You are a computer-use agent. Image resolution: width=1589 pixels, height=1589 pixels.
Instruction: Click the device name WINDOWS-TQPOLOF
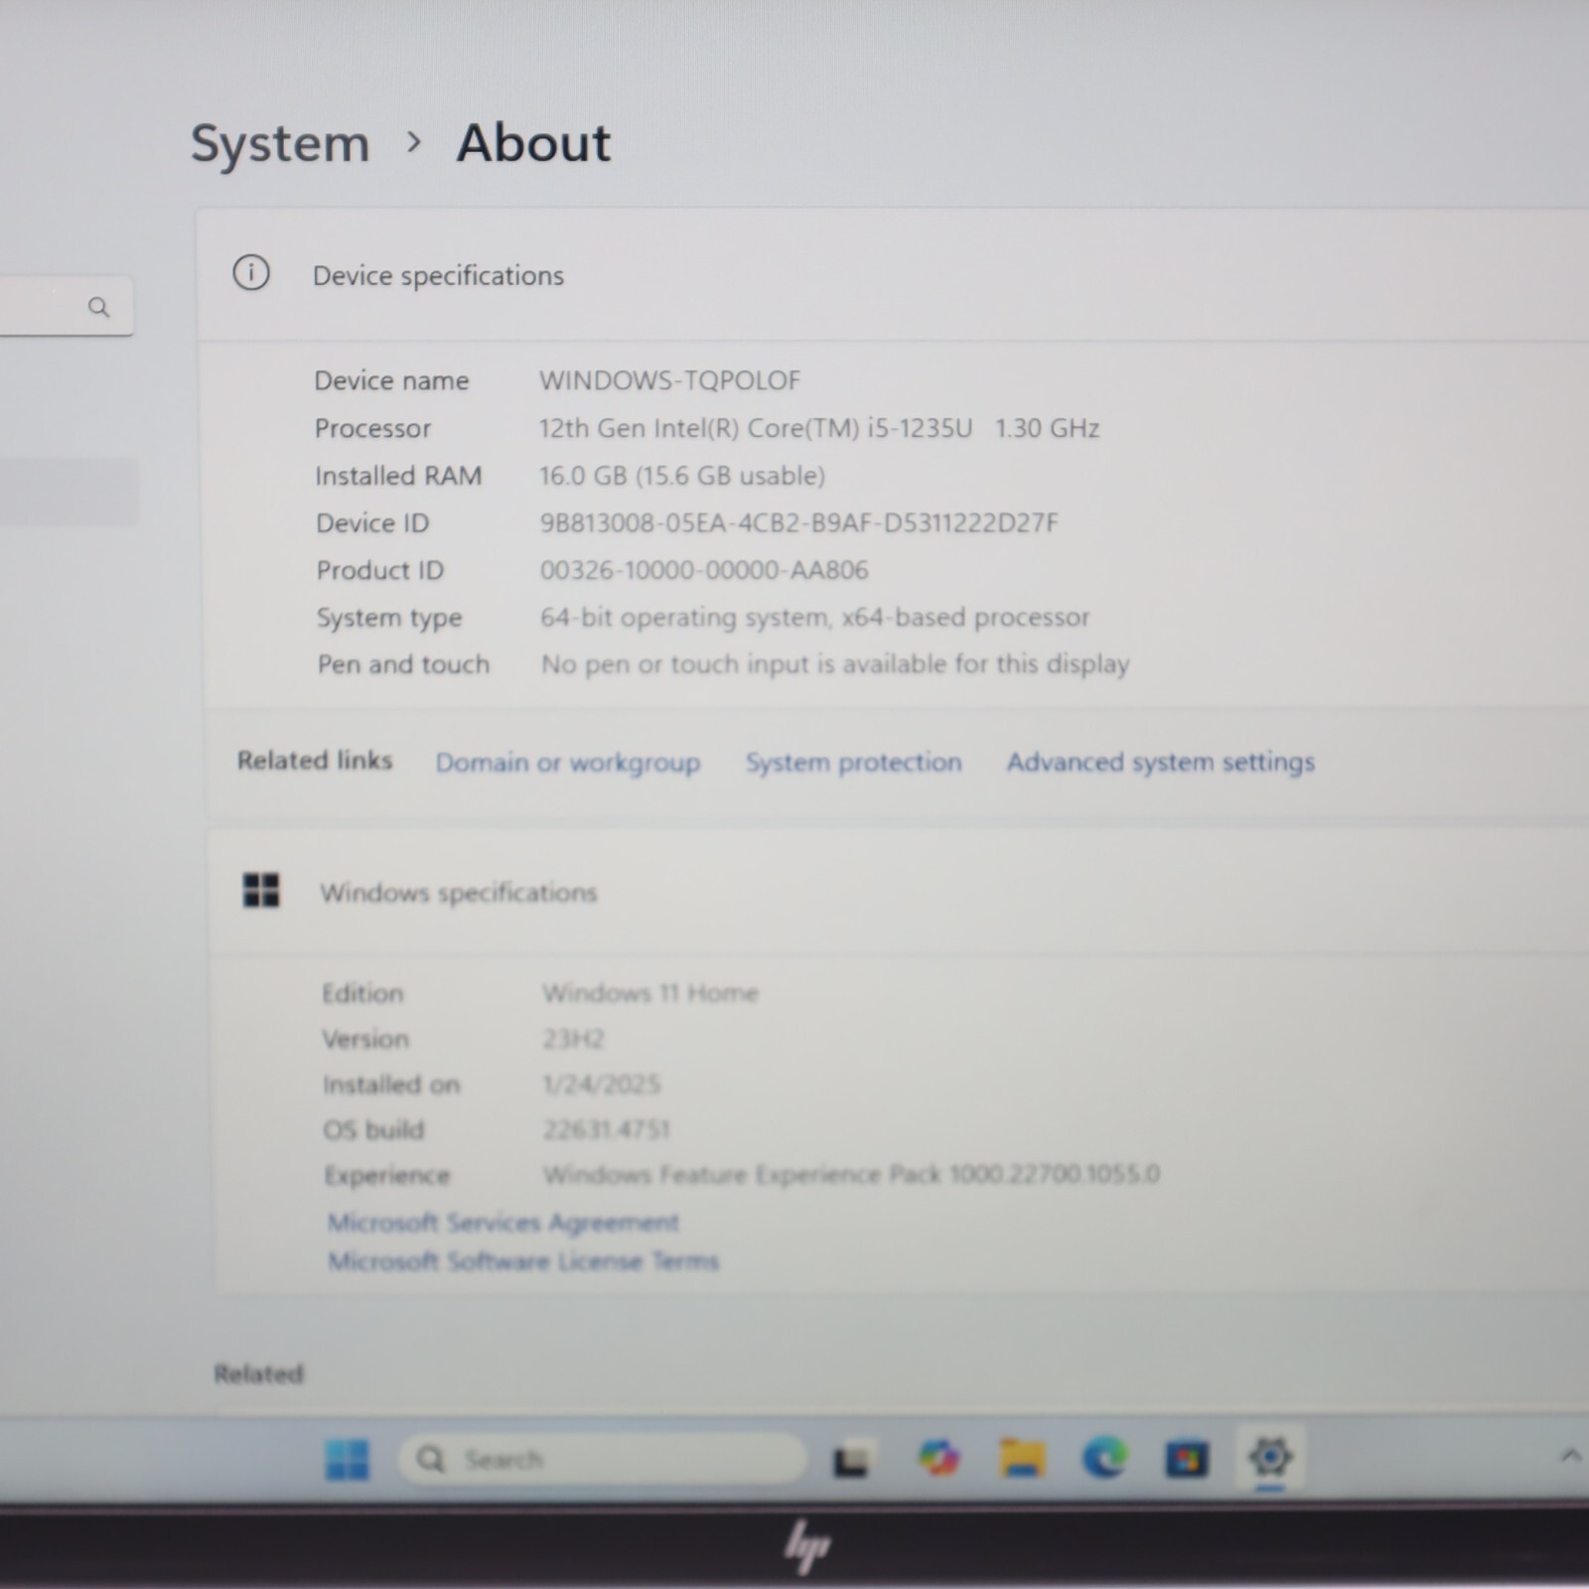(x=670, y=380)
